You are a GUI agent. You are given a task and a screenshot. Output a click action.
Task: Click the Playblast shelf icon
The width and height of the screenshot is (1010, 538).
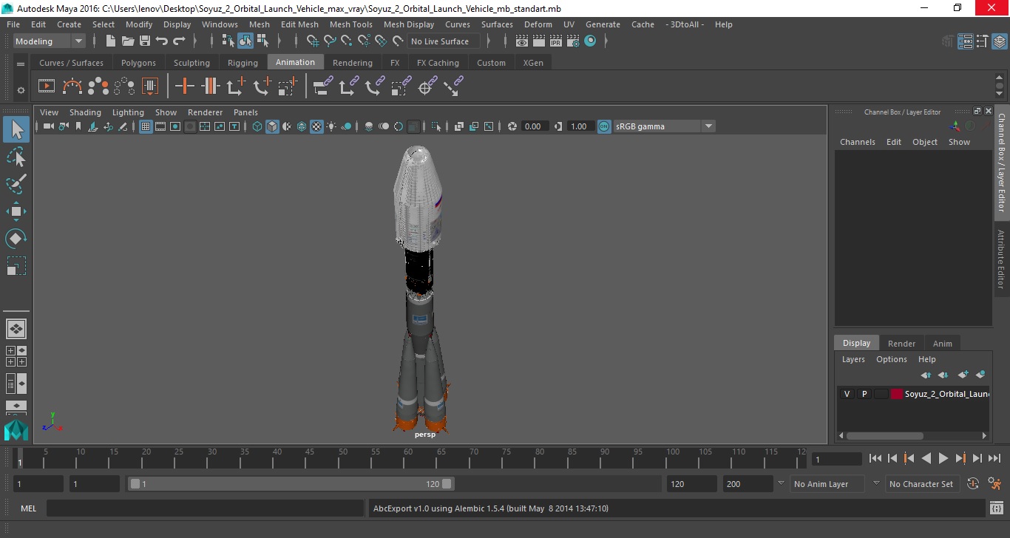tap(47, 86)
